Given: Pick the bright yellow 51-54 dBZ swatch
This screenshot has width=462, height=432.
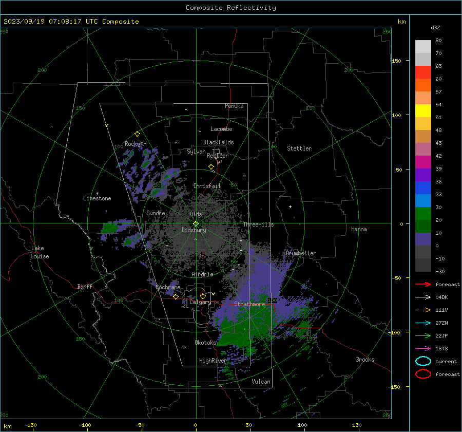Looking at the screenshot, I should click(423, 110).
